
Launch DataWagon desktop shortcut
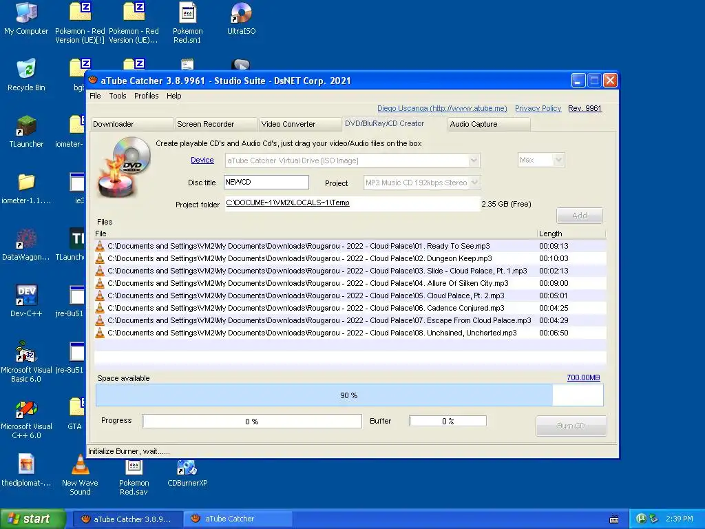click(x=26, y=245)
